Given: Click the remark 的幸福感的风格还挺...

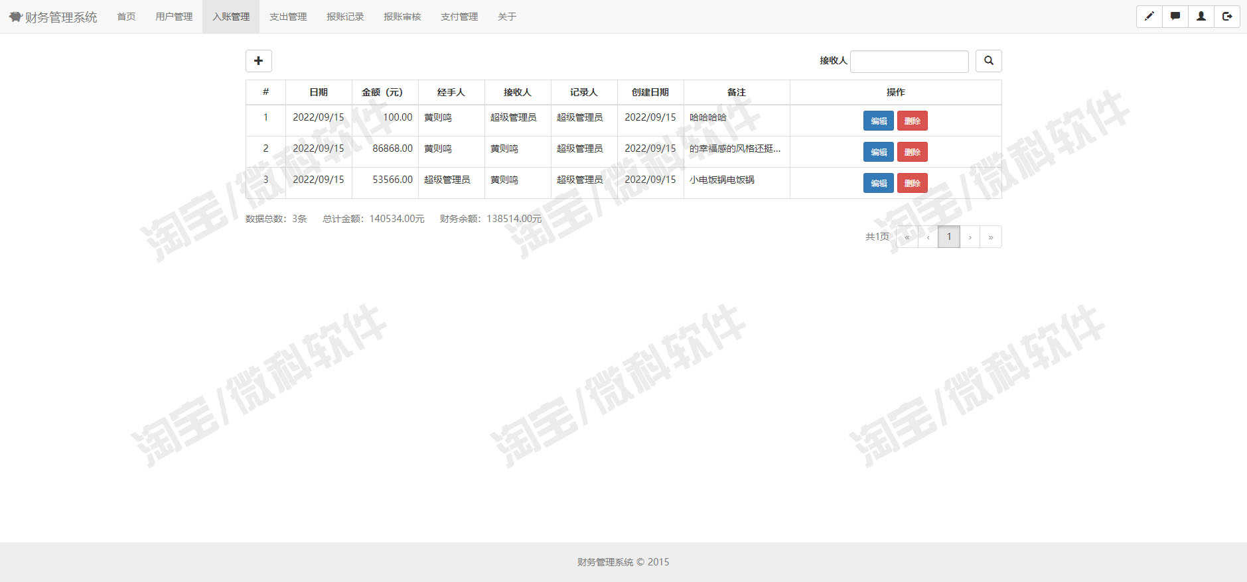Looking at the screenshot, I should point(735,148).
